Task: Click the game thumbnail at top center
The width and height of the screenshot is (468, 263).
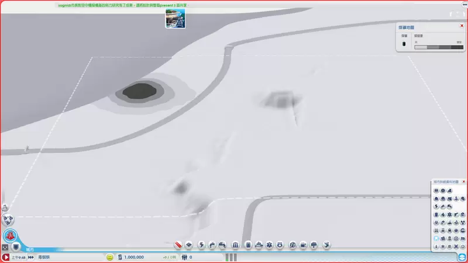Action: [175, 19]
